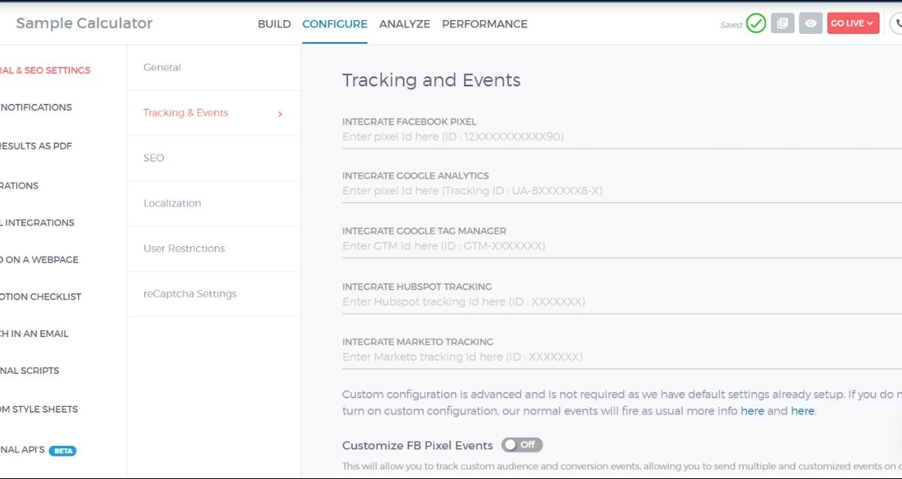Open the ANALYZE tab
The image size is (902, 479).
(x=404, y=24)
